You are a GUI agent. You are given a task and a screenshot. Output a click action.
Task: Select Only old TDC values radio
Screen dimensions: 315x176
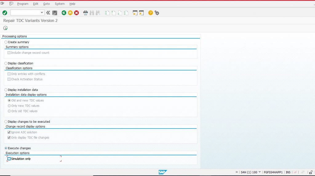click(x=9, y=111)
